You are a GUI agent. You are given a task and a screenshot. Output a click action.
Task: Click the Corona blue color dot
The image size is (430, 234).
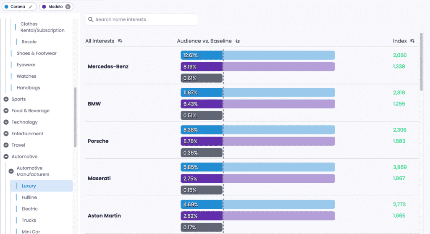pyautogui.click(x=7, y=7)
